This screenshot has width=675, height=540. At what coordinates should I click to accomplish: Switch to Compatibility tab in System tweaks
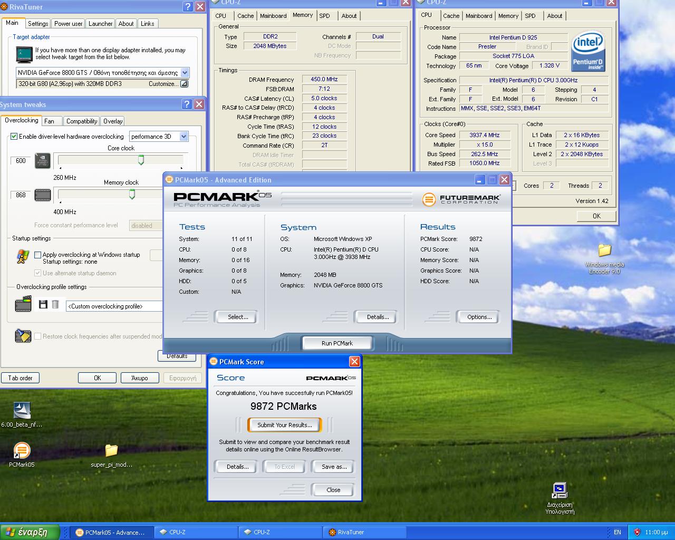coord(82,121)
